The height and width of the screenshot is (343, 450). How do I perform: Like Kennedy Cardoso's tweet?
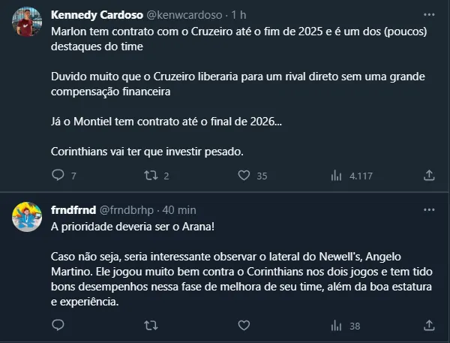point(243,176)
